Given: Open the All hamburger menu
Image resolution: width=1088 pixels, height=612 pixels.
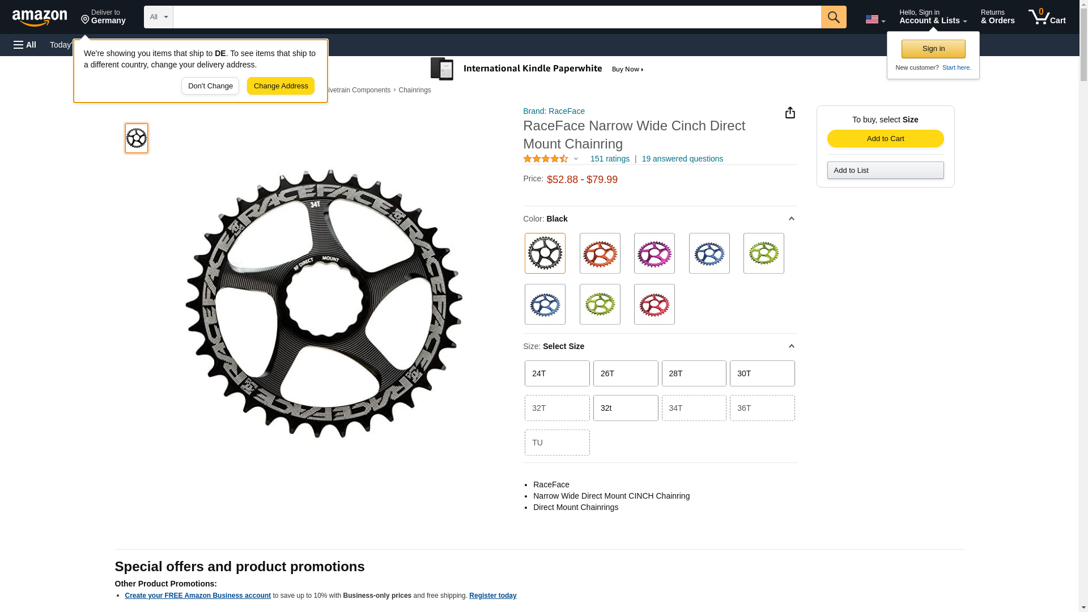Looking at the screenshot, I should pyautogui.click(x=25, y=45).
